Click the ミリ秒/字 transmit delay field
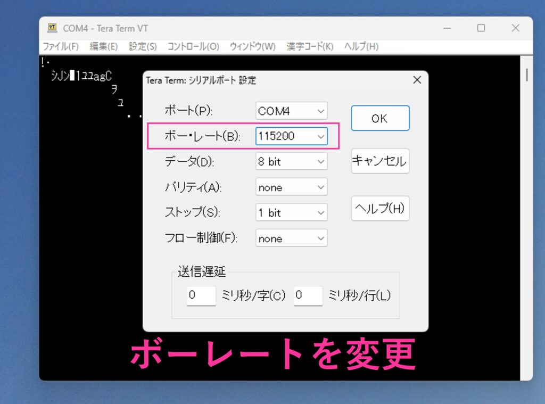 click(201, 295)
